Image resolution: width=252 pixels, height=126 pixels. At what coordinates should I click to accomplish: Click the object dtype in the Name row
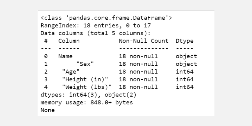point(186,56)
